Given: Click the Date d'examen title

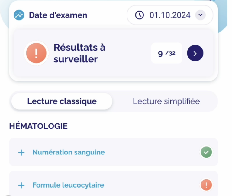Looking at the screenshot, I should point(58,15).
